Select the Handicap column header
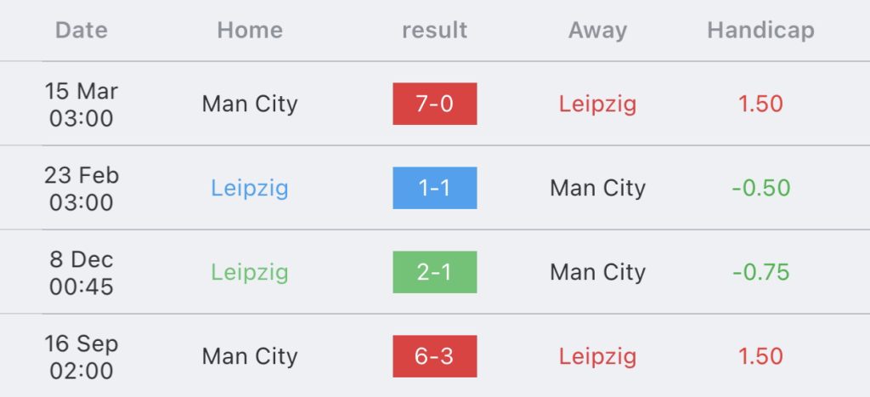 click(760, 31)
